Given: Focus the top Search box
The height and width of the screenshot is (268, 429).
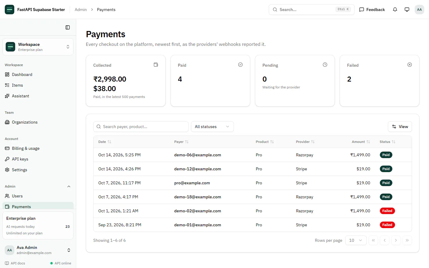Looking at the screenshot, I should click(312, 10).
